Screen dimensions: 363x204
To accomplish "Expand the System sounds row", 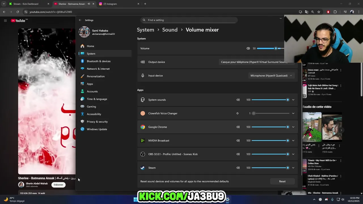I will coord(293,100).
